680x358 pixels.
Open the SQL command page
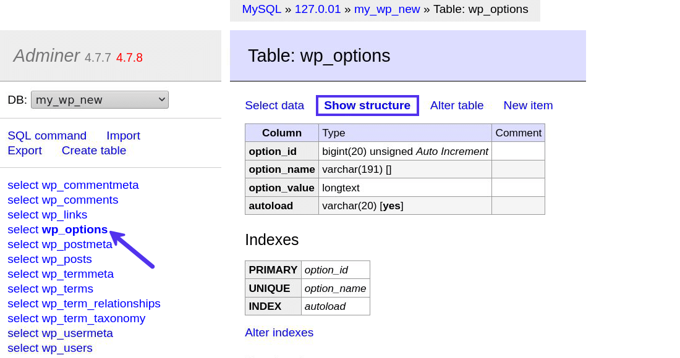coord(47,135)
